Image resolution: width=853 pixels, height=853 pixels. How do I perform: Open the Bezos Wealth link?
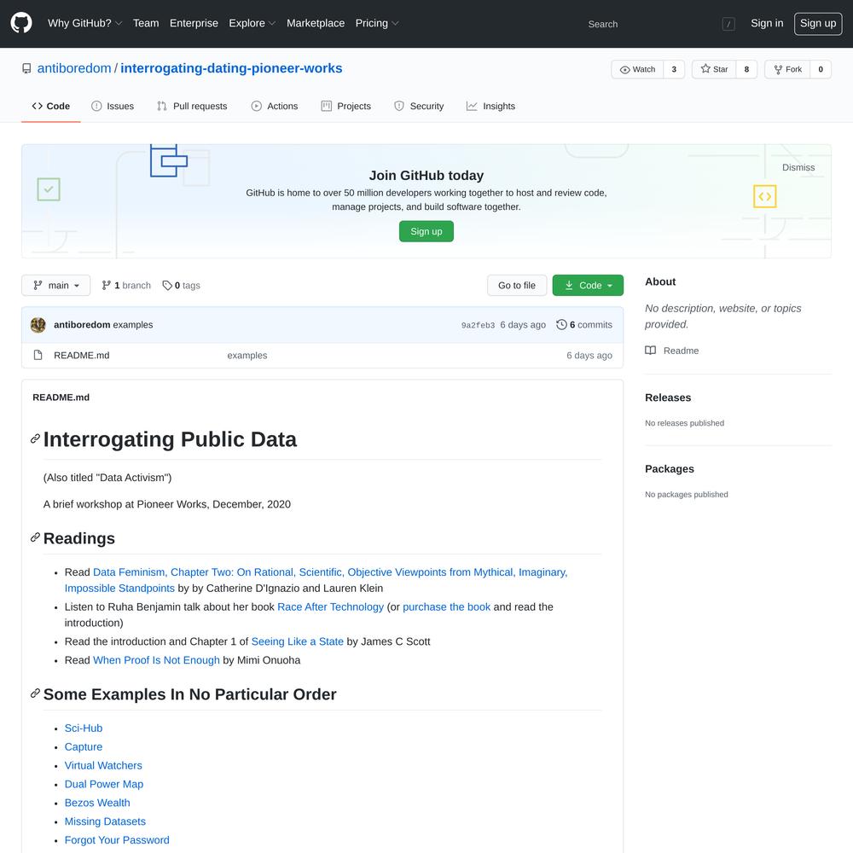(x=97, y=803)
